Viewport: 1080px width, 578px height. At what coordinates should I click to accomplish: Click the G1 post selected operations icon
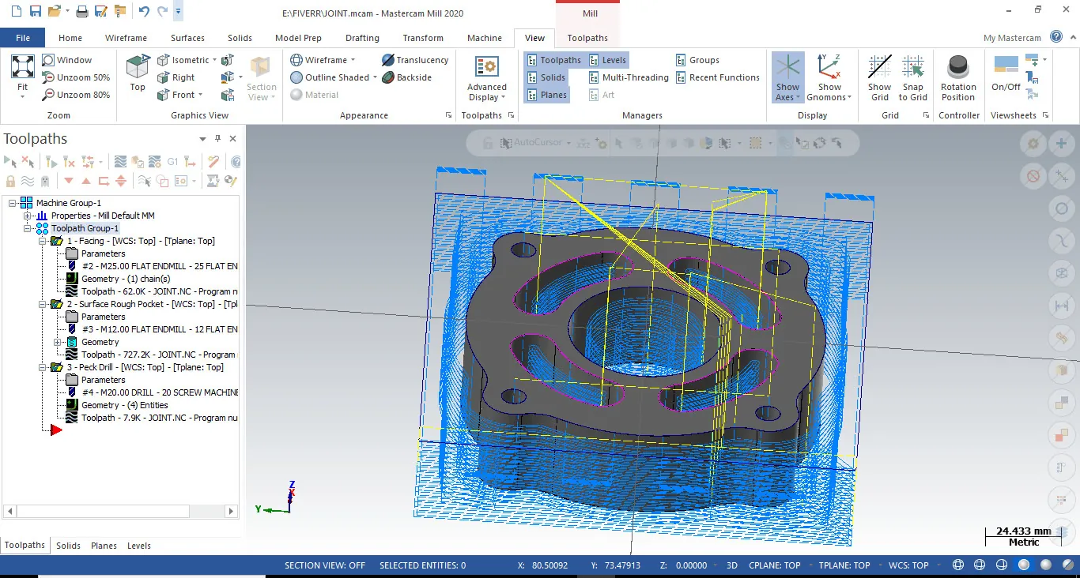pyautogui.click(x=172, y=161)
